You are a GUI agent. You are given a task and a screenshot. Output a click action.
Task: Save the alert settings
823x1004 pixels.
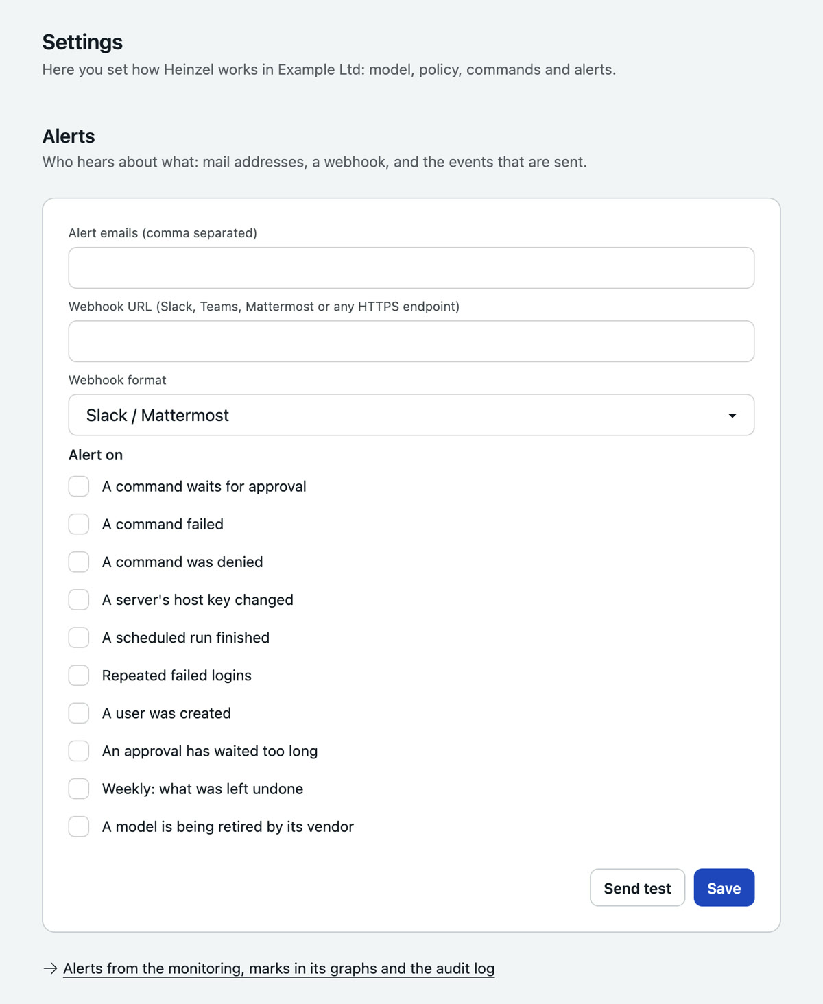click(x=724, y=887)
